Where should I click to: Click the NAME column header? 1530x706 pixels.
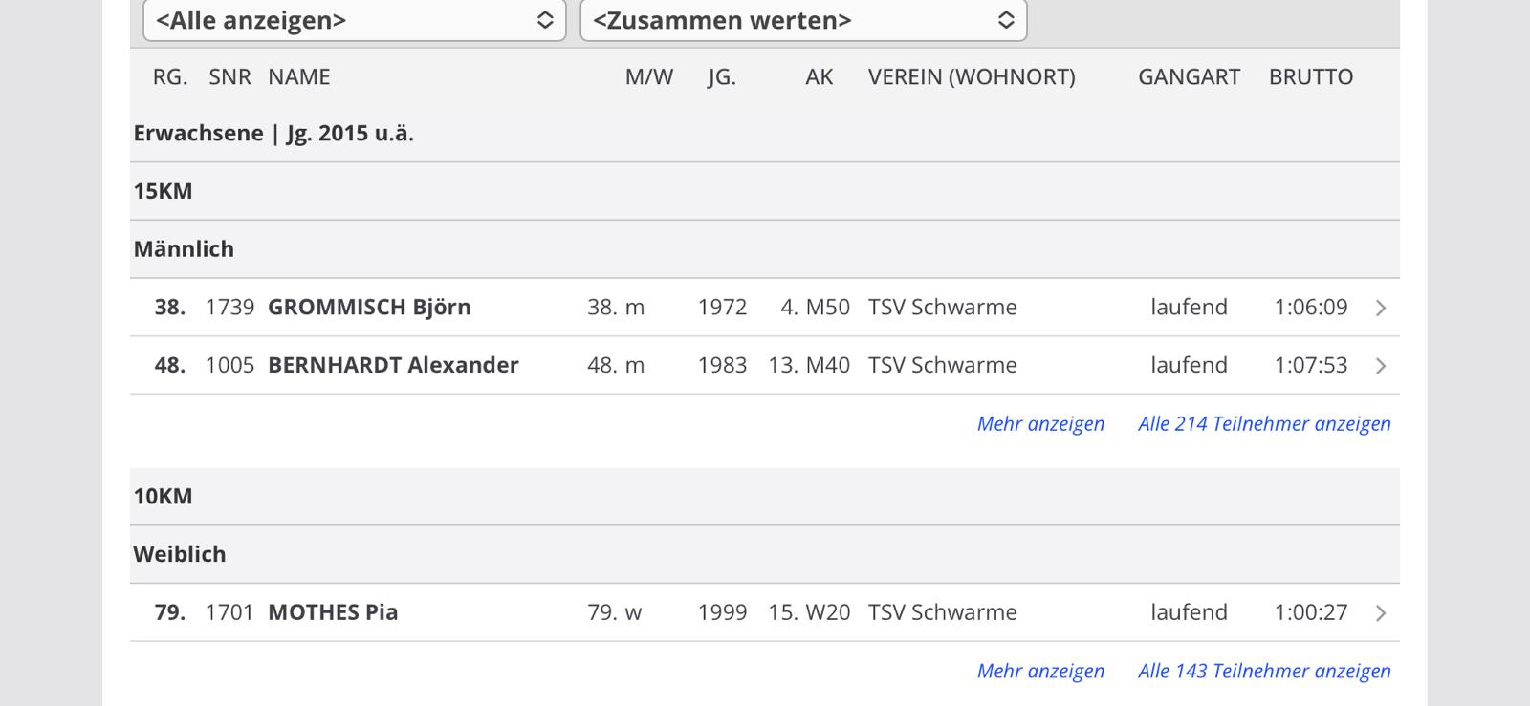pos(299,77)
